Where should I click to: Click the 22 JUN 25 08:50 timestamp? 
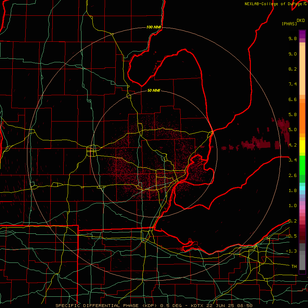tap(229, 306)
